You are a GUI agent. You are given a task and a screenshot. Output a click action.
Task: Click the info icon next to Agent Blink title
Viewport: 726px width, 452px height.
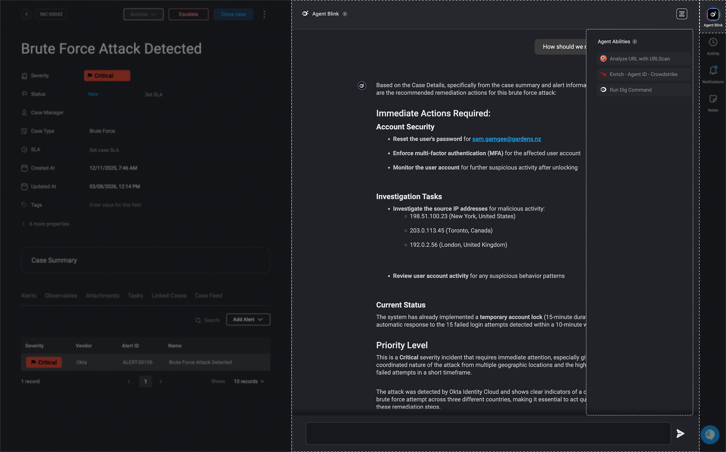(x=345, y=14)
